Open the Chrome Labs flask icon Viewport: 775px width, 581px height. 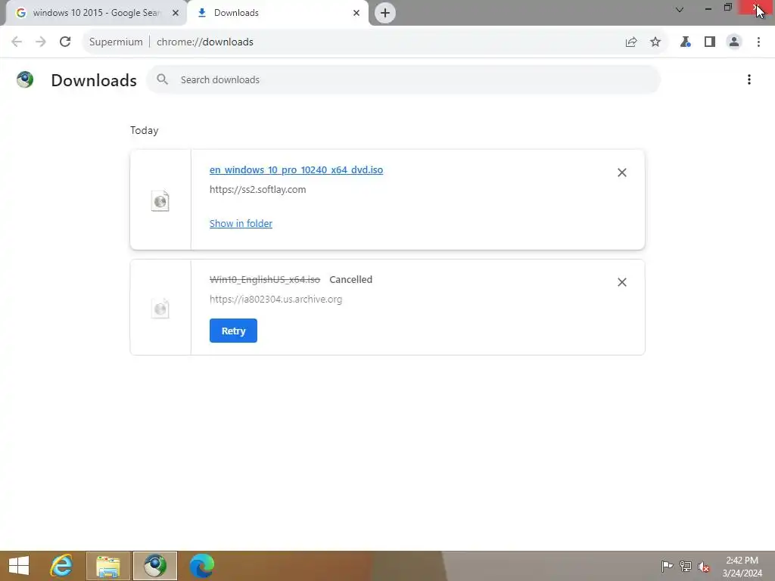[x=685, y=42]
